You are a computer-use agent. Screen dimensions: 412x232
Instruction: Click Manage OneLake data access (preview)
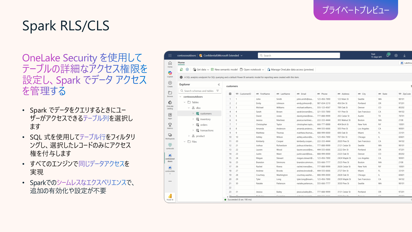click(x=290, y=70)
